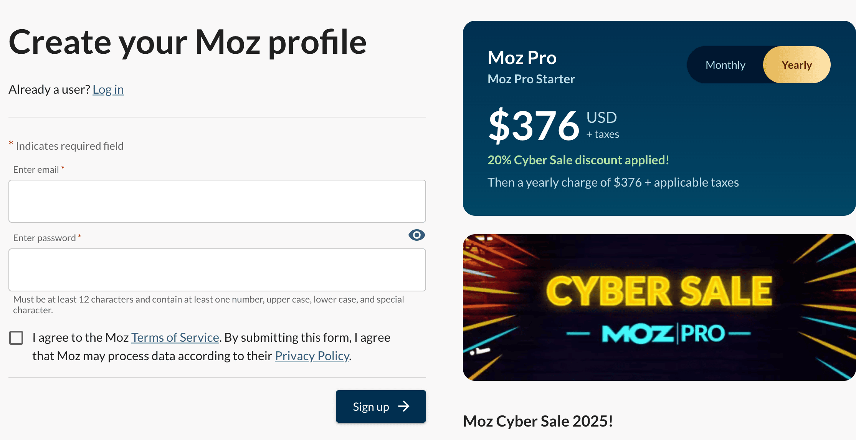
Task: Click the Moz Cyber Sale 2025 heading
Action: (538, 421)
